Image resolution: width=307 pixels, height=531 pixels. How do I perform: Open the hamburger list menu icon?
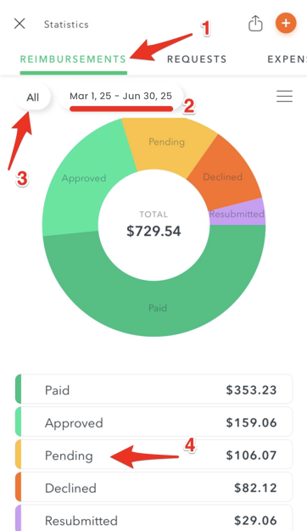coord(285,96)
